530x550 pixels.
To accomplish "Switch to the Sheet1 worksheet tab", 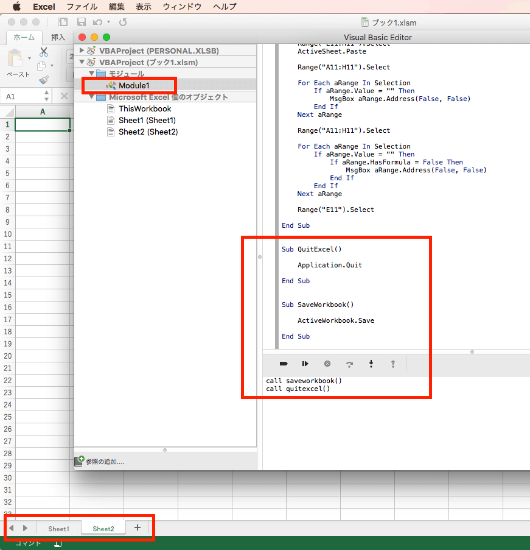I will 58,529.
